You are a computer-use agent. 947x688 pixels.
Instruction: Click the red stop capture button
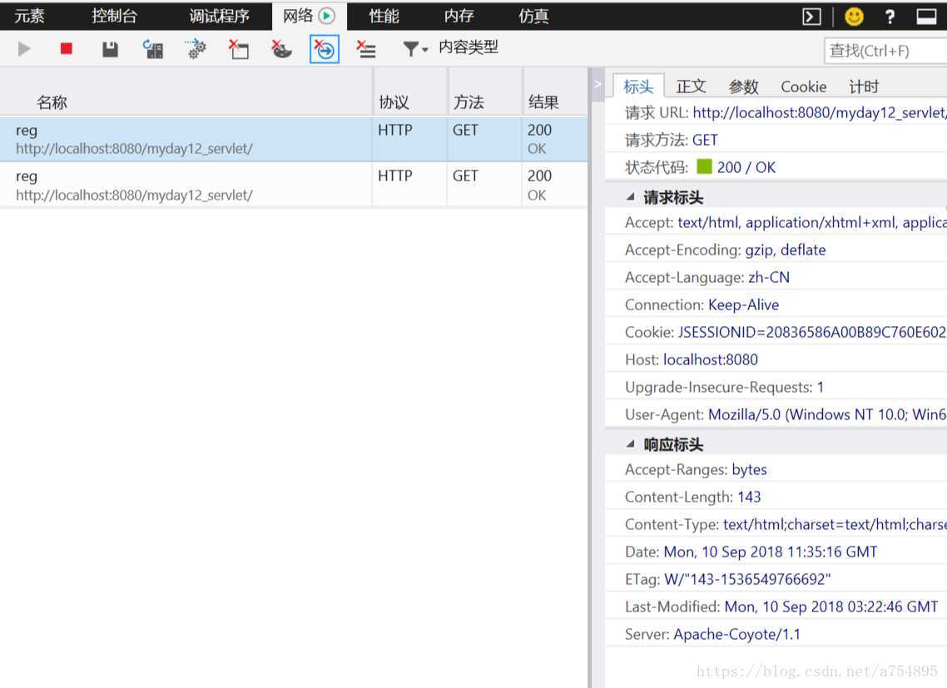[67, 49]
